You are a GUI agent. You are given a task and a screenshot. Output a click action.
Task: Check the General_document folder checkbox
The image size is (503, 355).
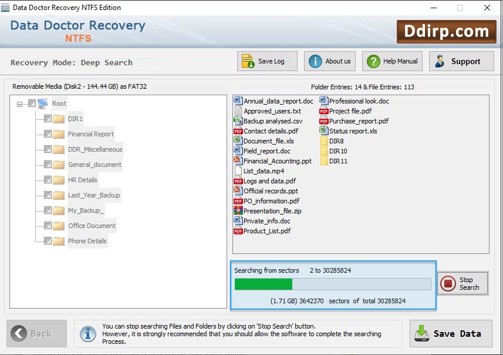pos(48,165)
